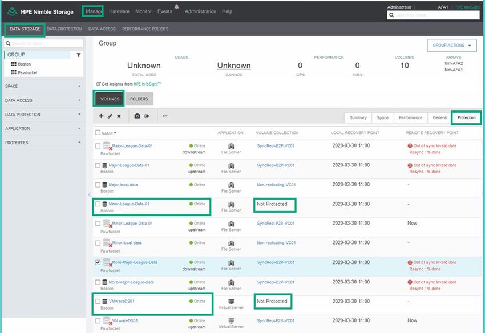Click the HPE InfoSight link after Get insights
Image resolution: width=485 pixels, height=333 pixels.
pos(147,84)
